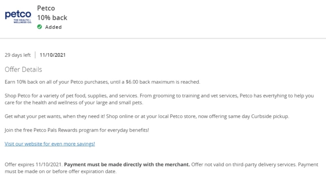Click "must be made on or before offer expiration date"
326x180 pixels.
coord(60,171)
